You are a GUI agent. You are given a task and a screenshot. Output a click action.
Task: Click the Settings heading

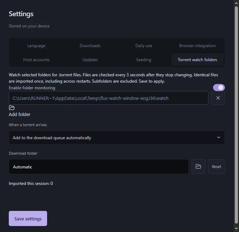pyautogui.click(x=21, y=14)
